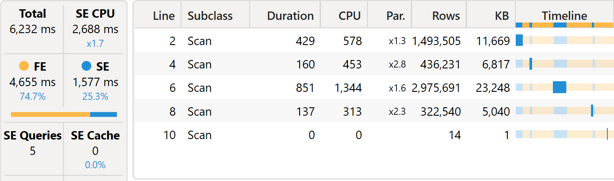The image size is (614, 181).
Task: Select the Scan row for line 6
Action: 374,87
